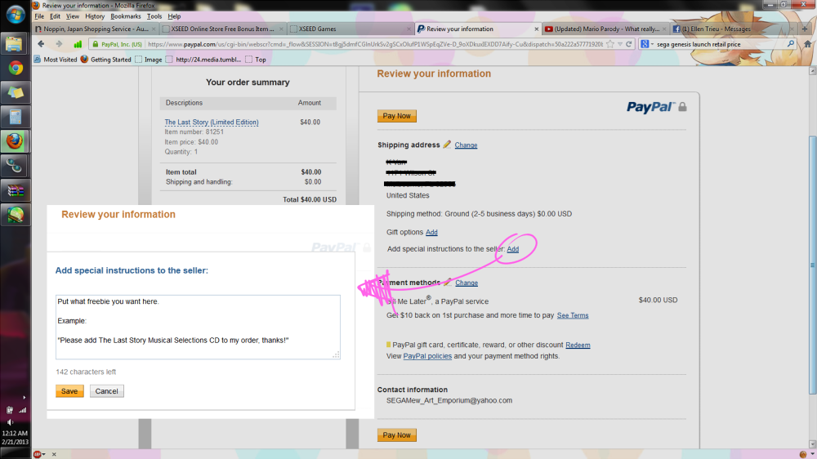Image resolution: width=817 pixels, height=459 pixels.
Task: Open Sticky Notes taskbar icon
Action: click(x=15, y=93)
